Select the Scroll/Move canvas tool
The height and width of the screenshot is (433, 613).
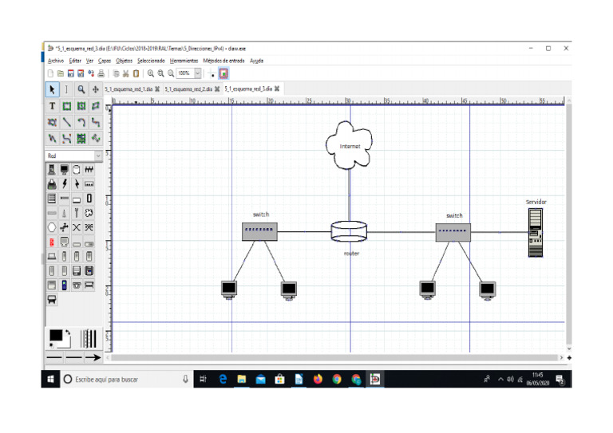tap(96, 89)
